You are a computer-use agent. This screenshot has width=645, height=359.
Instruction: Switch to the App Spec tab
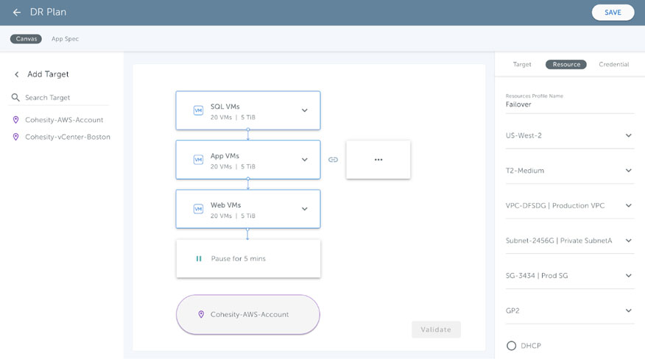click(65, 39)
